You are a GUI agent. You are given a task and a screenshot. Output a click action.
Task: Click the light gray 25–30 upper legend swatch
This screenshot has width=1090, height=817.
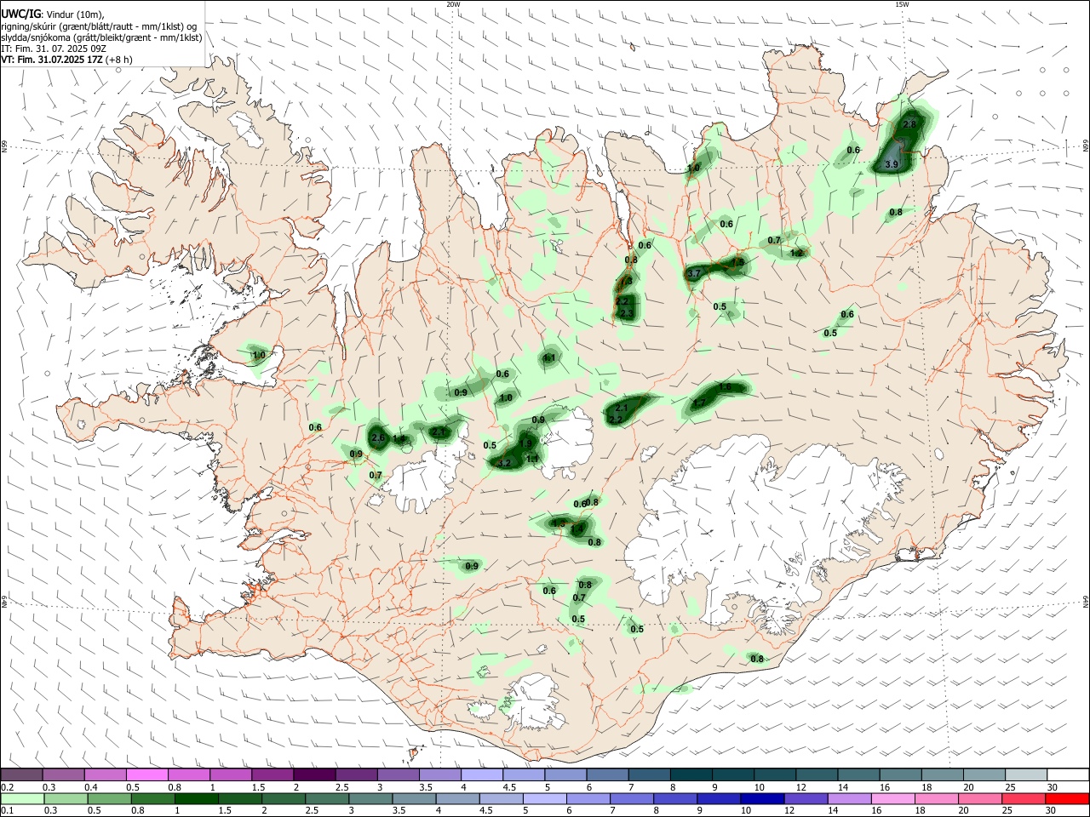[x=1025, y=775]
